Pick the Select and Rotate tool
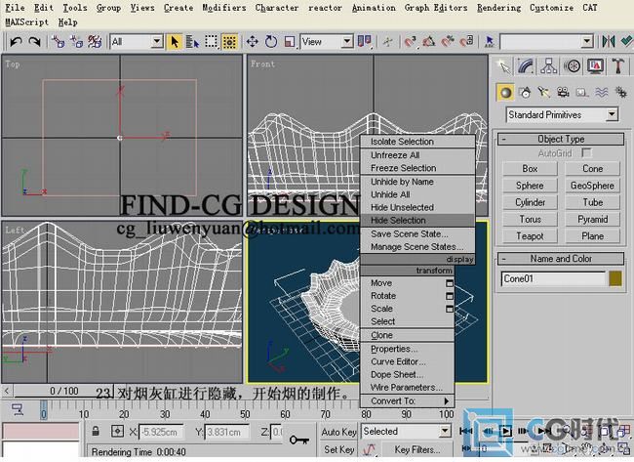This screenshot has width=634, height=462. tap(271, 42)
